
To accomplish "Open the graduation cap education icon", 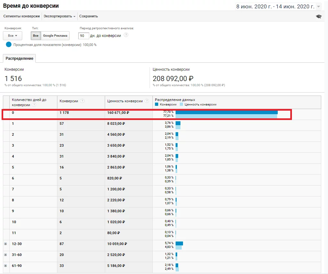I will coord(319,16).
